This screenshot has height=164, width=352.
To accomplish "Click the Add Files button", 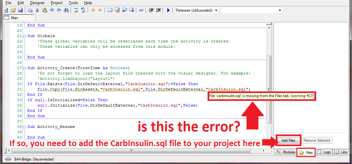I will pyautogui.click(x=288, y=140).
